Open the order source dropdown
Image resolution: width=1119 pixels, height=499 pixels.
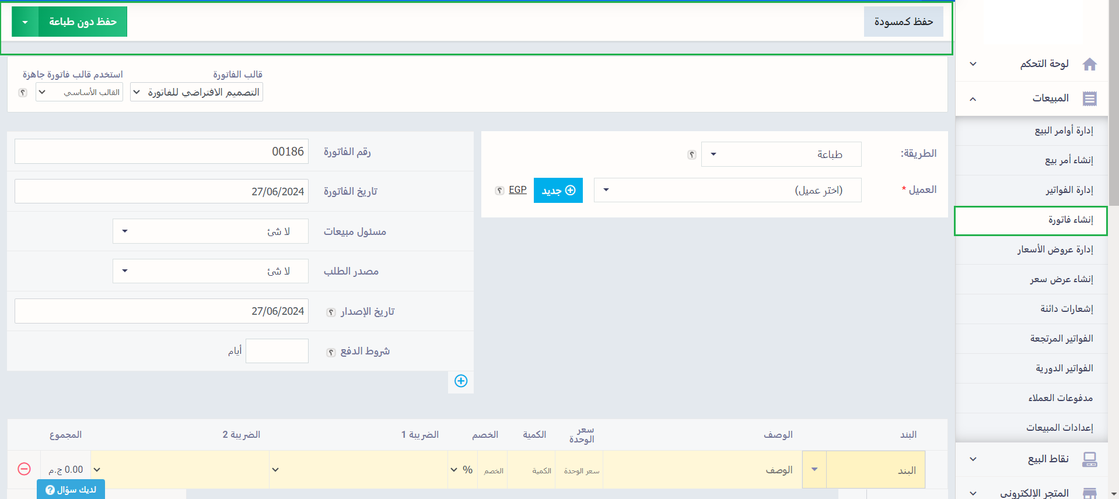click(210, 271)
